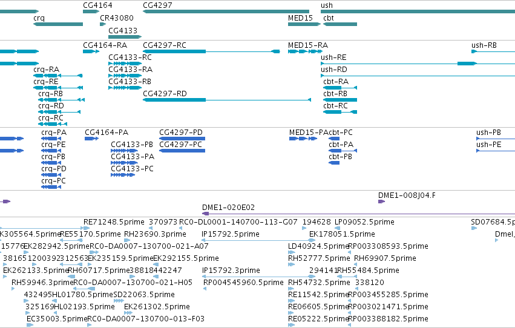Viewport: 515px width, 328px height.
Task: Click transcript crq-RE
Action: tap(58, 88)
